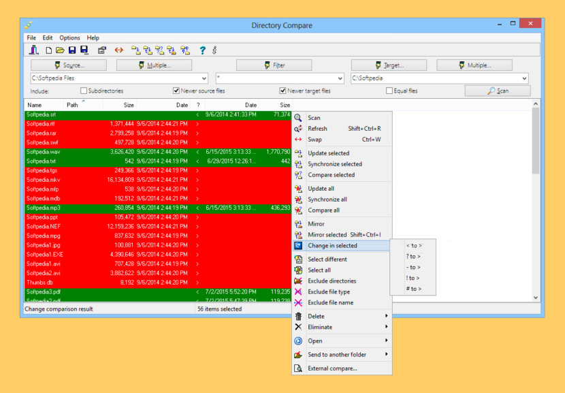Open the target path dropdown arrow
The height and width of the screenshot is (393, 565).
tap(523, 78)
